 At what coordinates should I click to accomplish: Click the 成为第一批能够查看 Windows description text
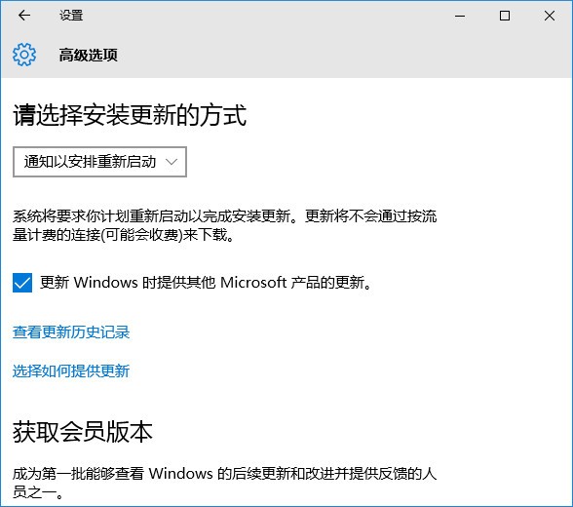coord(225,483)
